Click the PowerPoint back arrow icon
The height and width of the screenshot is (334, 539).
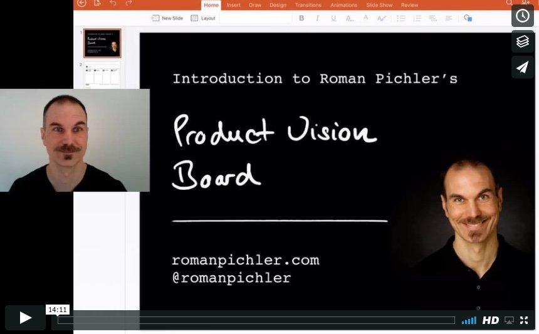(x=82, y=3)
